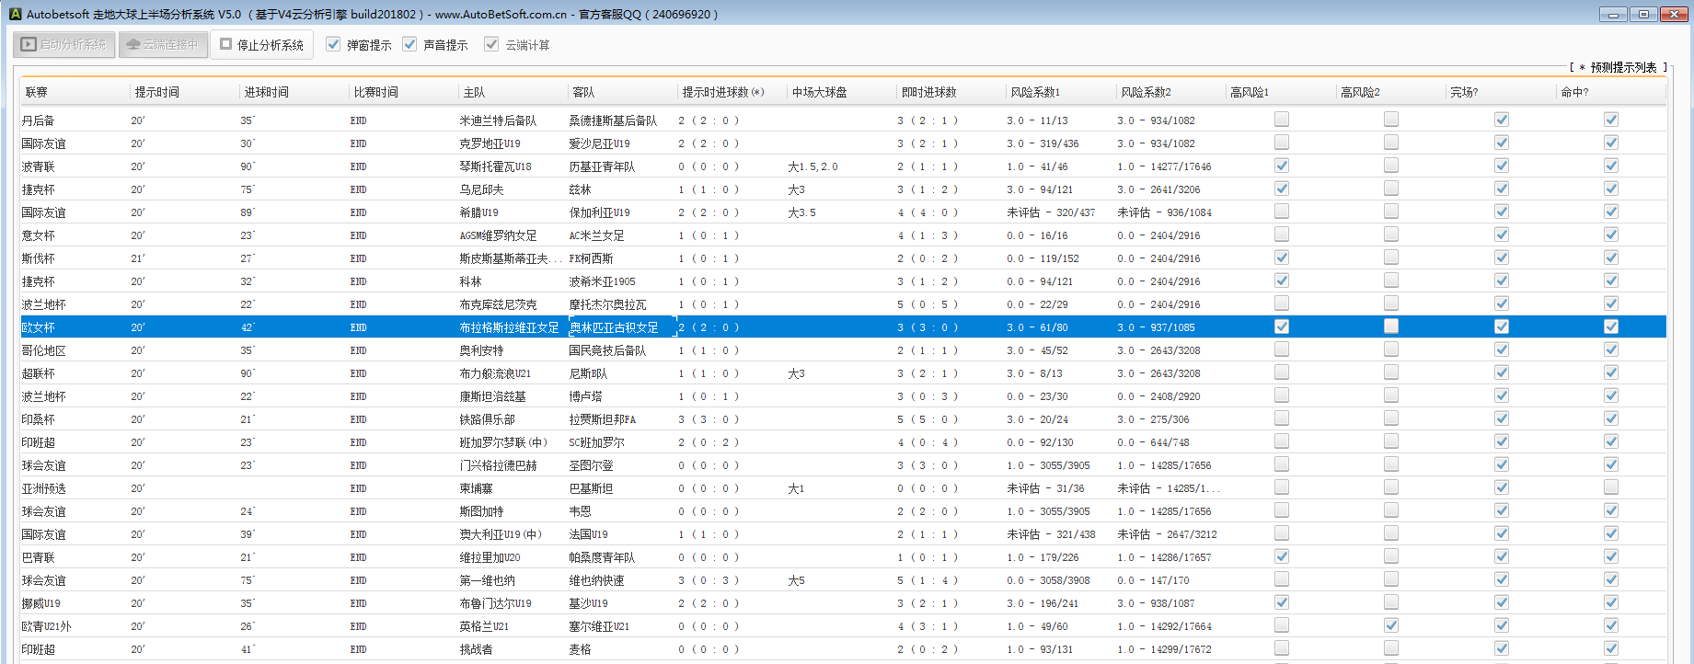This screenshot has width=1694, height=664.
Task: Click the Autobetsoft logo in title bar
Action: click(x=15, y=14)
